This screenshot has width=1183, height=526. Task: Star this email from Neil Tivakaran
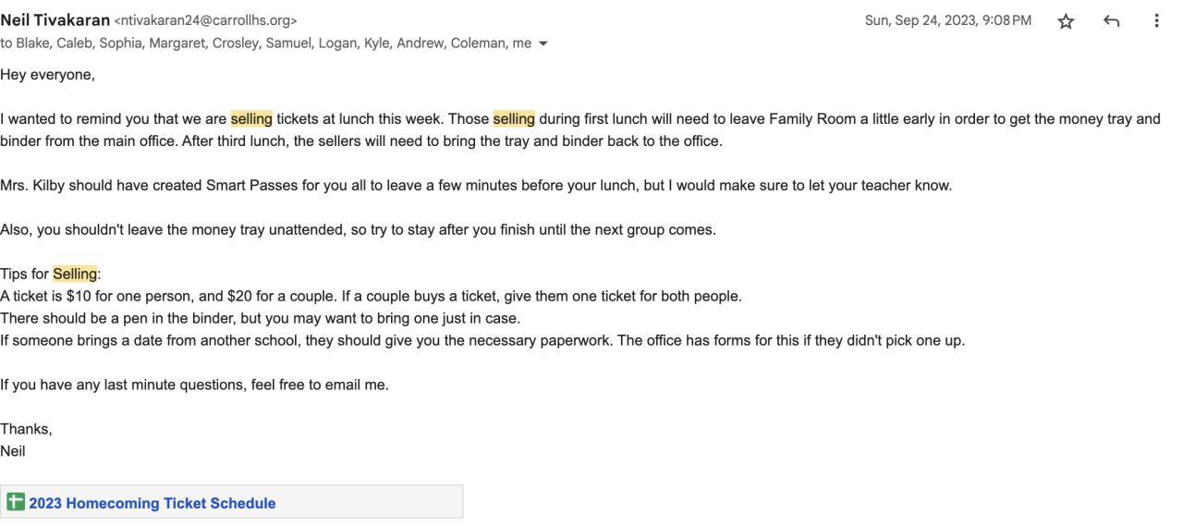click(x=1066, y=21)
